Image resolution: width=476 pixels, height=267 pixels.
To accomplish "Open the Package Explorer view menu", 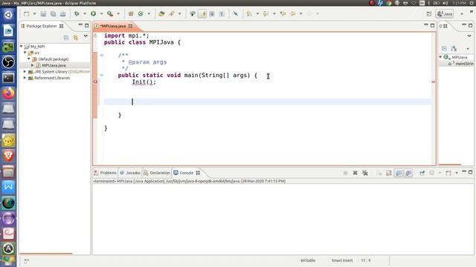I will [86, 36].
